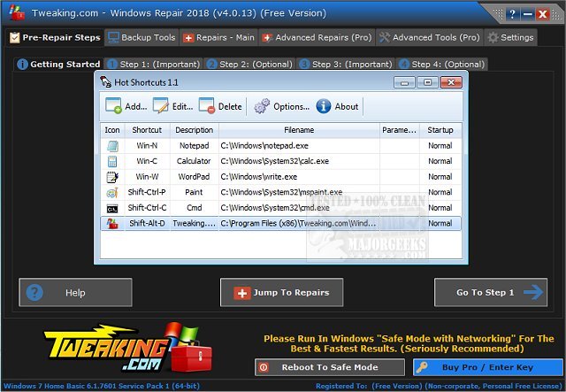Open About in Hot Shortcuts
Image resolution: width=566 pixels, height=392 pixels.
(x=338, y=106)
